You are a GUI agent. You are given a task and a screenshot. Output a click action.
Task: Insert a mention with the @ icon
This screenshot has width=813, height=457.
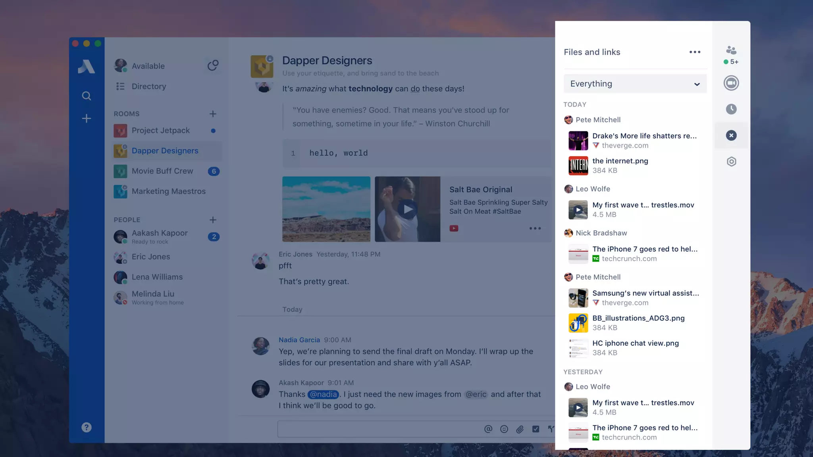[488, 429]
